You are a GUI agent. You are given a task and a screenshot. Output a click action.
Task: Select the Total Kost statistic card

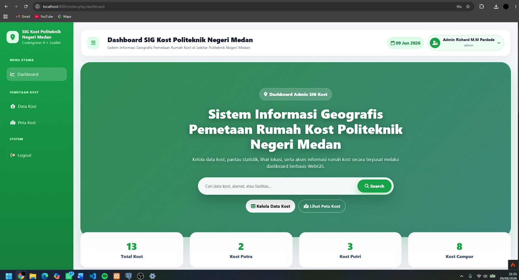[x=132, y=250]
